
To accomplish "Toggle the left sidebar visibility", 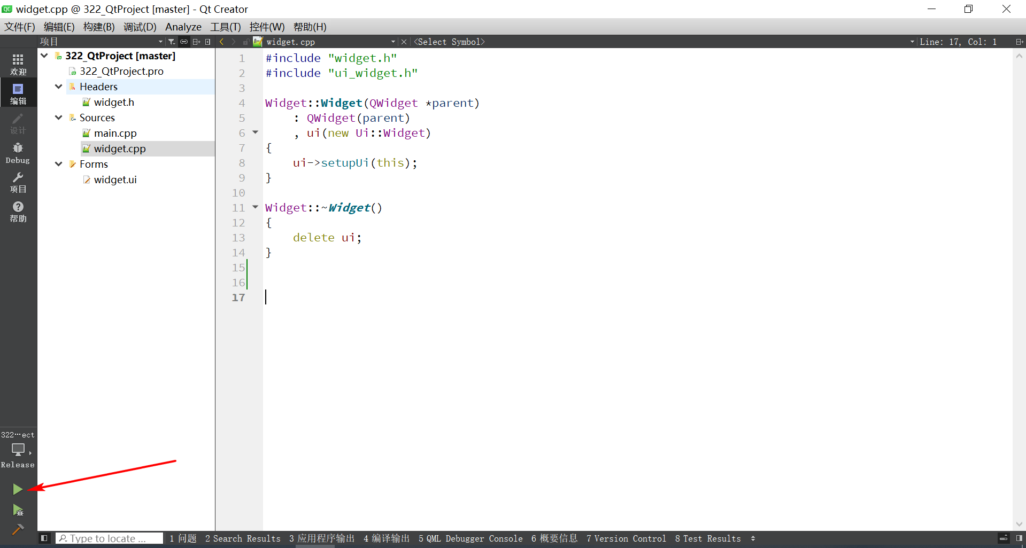I will click(44, 538).
